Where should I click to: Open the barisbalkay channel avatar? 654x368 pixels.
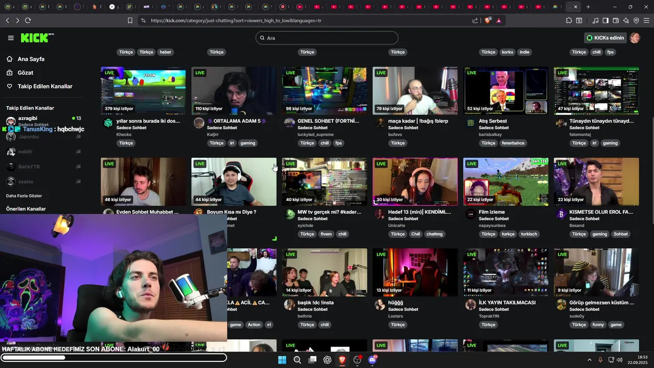click(x=471, y=123)
